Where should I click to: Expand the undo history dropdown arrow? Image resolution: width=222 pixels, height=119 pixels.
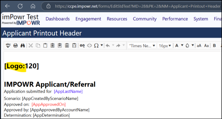pos(113,45)
